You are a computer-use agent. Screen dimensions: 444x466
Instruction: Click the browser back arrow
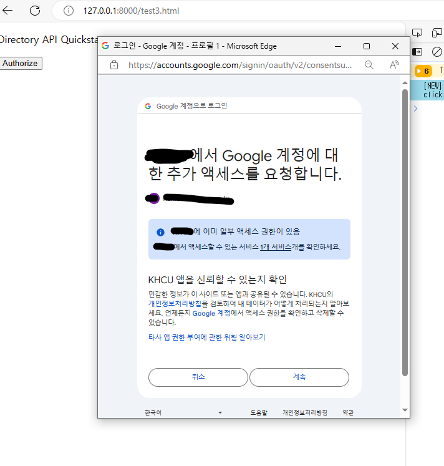point(7,11)
